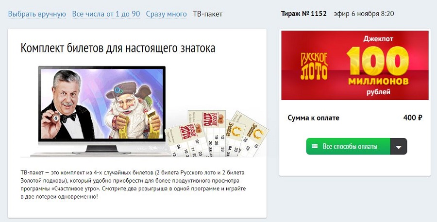Select the 'Сразу много' tab
Viewport: 437px width, 222px height.
pos(167,14)
